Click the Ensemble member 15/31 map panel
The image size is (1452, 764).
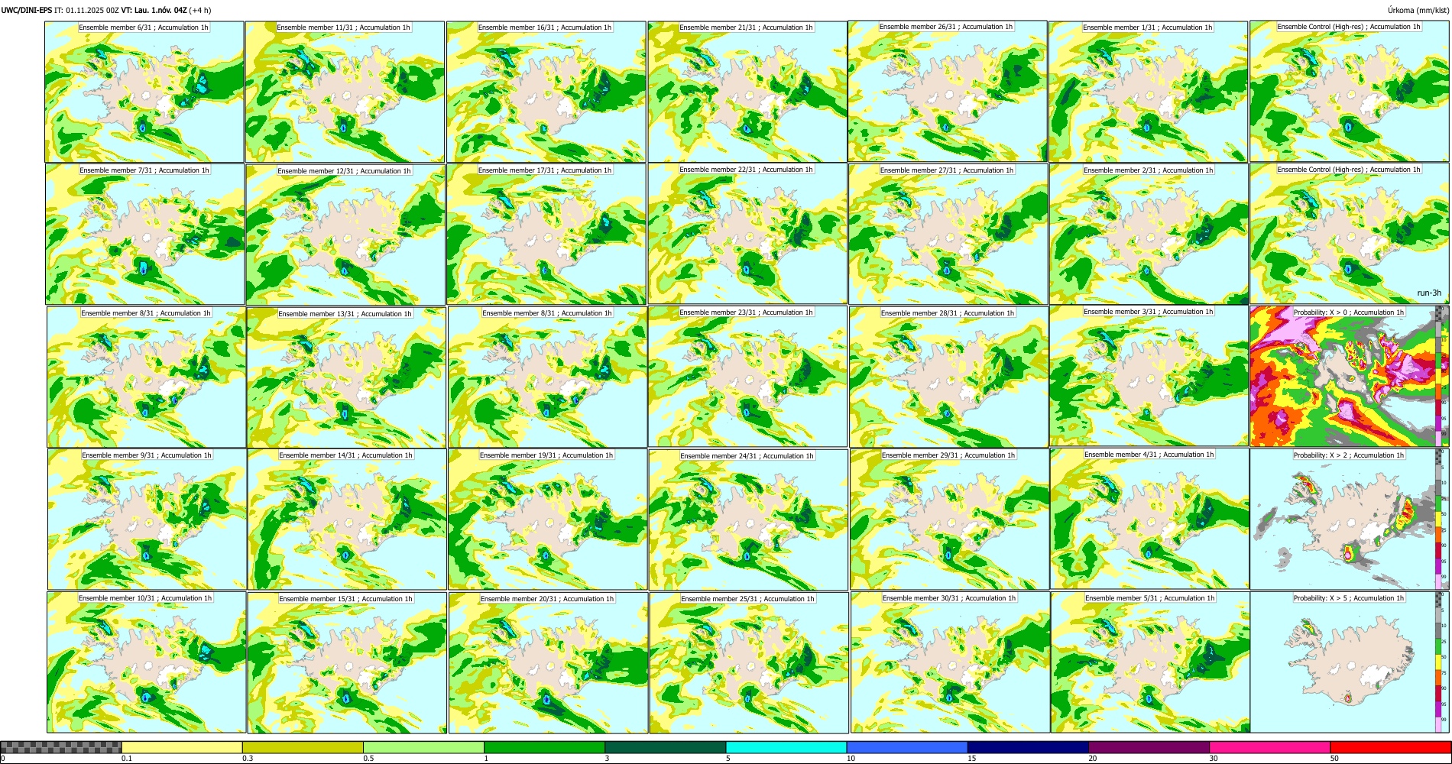point(347,662)
